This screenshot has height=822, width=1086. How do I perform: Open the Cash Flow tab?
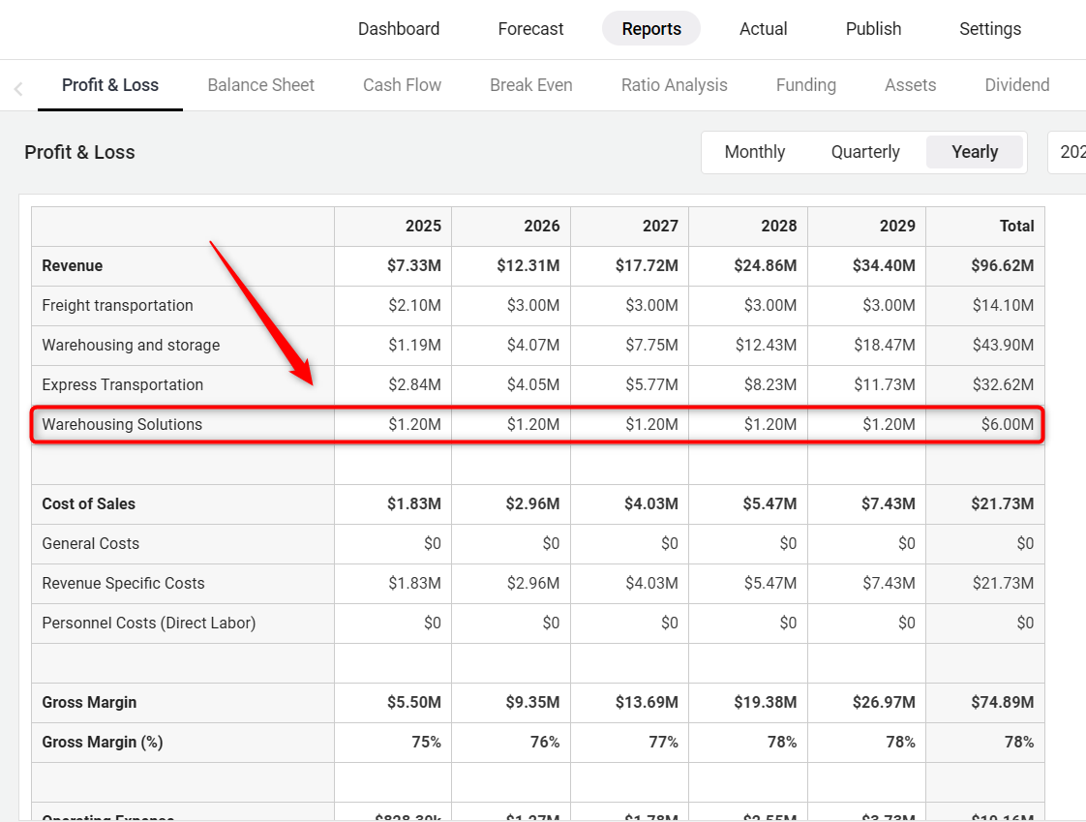402,85
